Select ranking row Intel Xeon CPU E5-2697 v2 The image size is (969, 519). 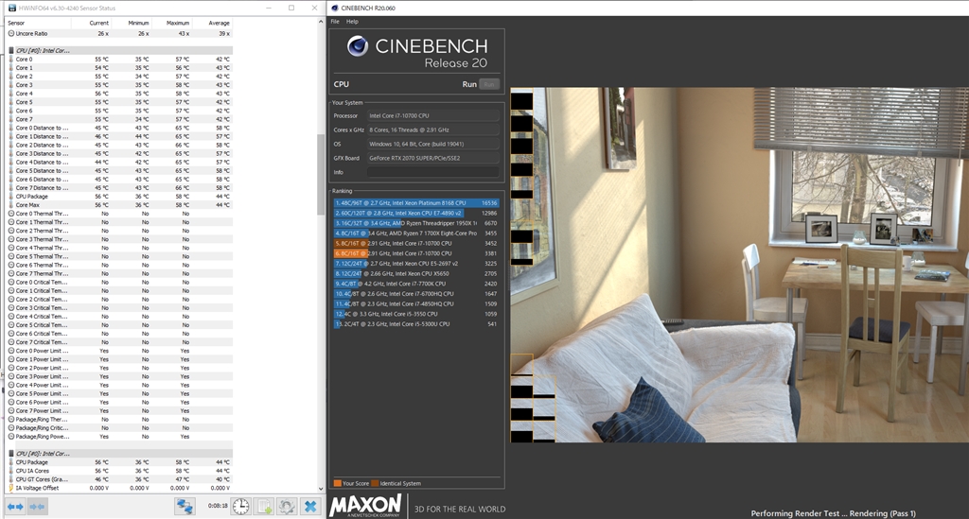[x=416, y=264]
